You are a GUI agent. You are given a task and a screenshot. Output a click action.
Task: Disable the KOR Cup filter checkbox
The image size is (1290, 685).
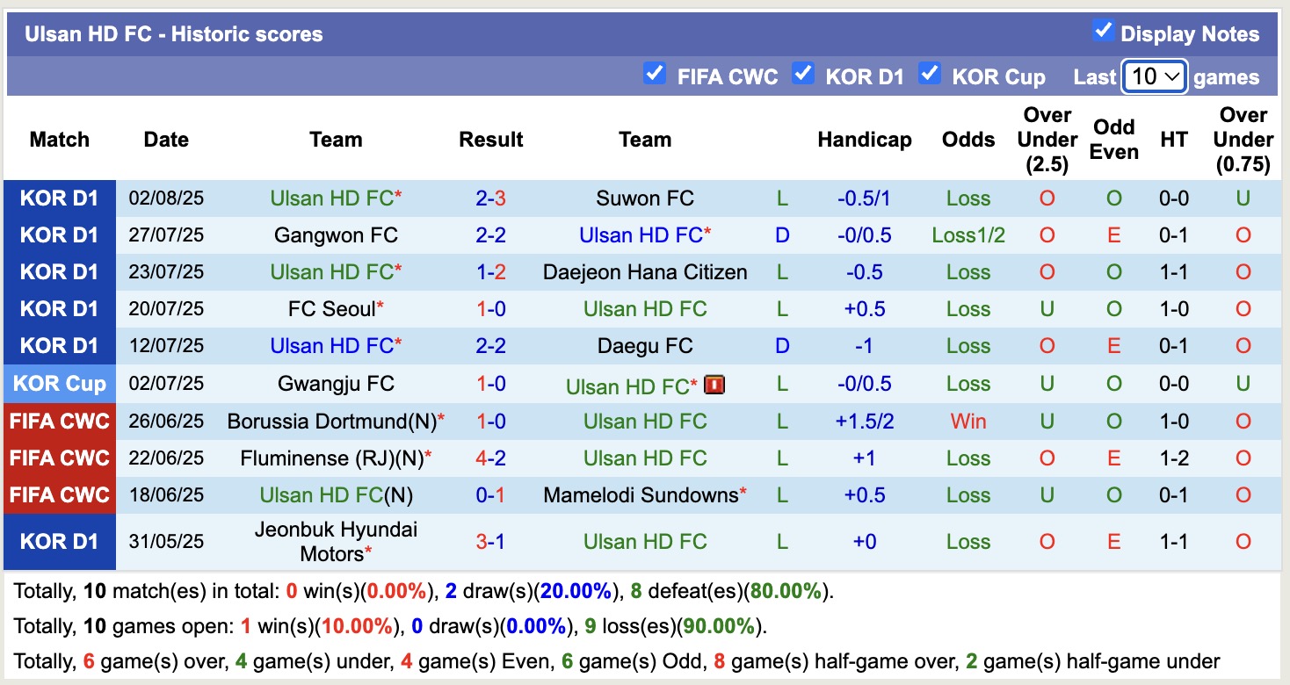pyautogui.click(x=929, y=73)
